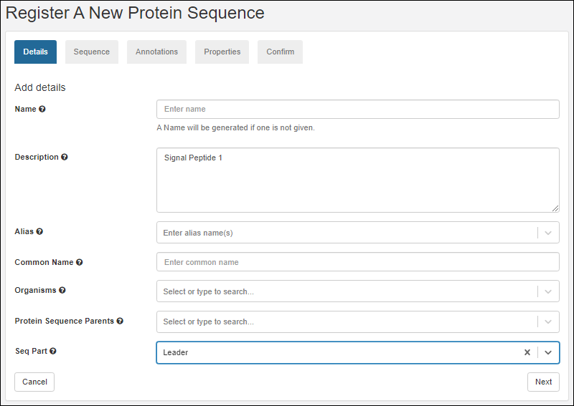The image size is (574, 406).
Task: Click the help icon beside Description
Action: click(65, 158)
